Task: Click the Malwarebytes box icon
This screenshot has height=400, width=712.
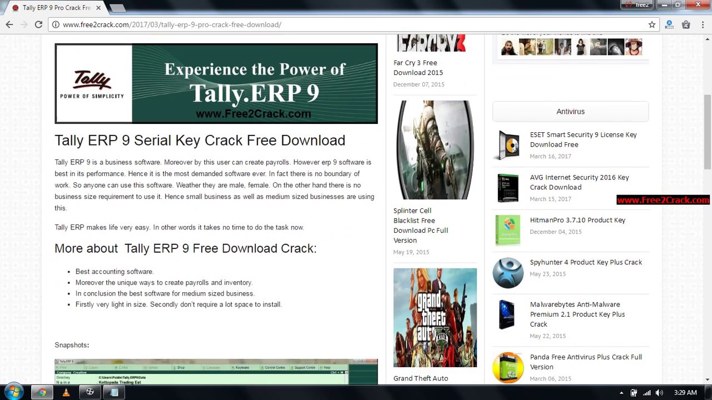Action: pos(507,314)
